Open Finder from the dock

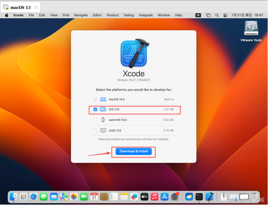[14, 197]
